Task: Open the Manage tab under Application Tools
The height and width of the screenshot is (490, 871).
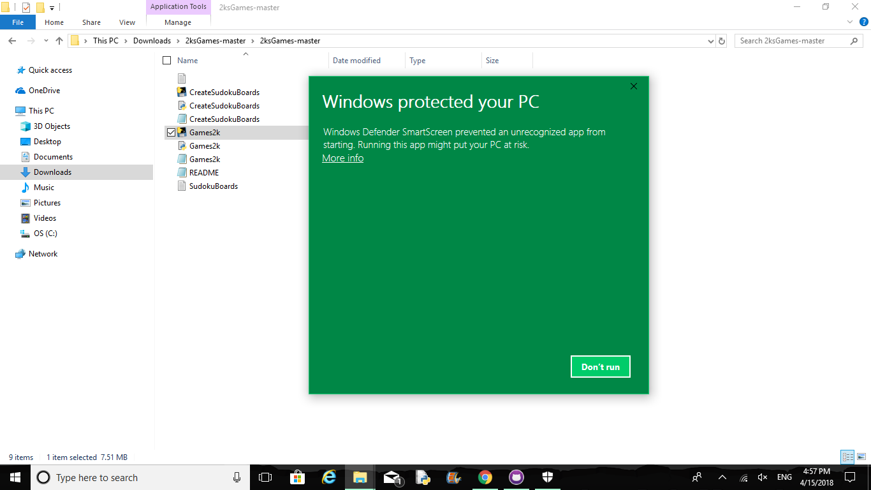Action: pos(177,21)
